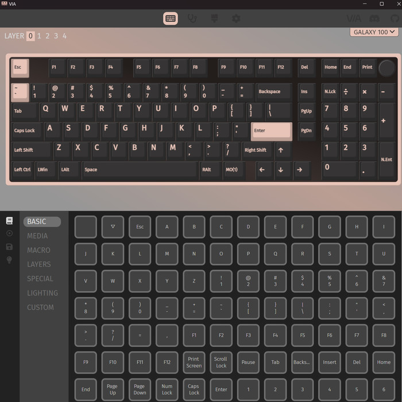Open the CUSTOM keycode category
Viewport: 402px width, 402px height.
(x=41, y=307)
